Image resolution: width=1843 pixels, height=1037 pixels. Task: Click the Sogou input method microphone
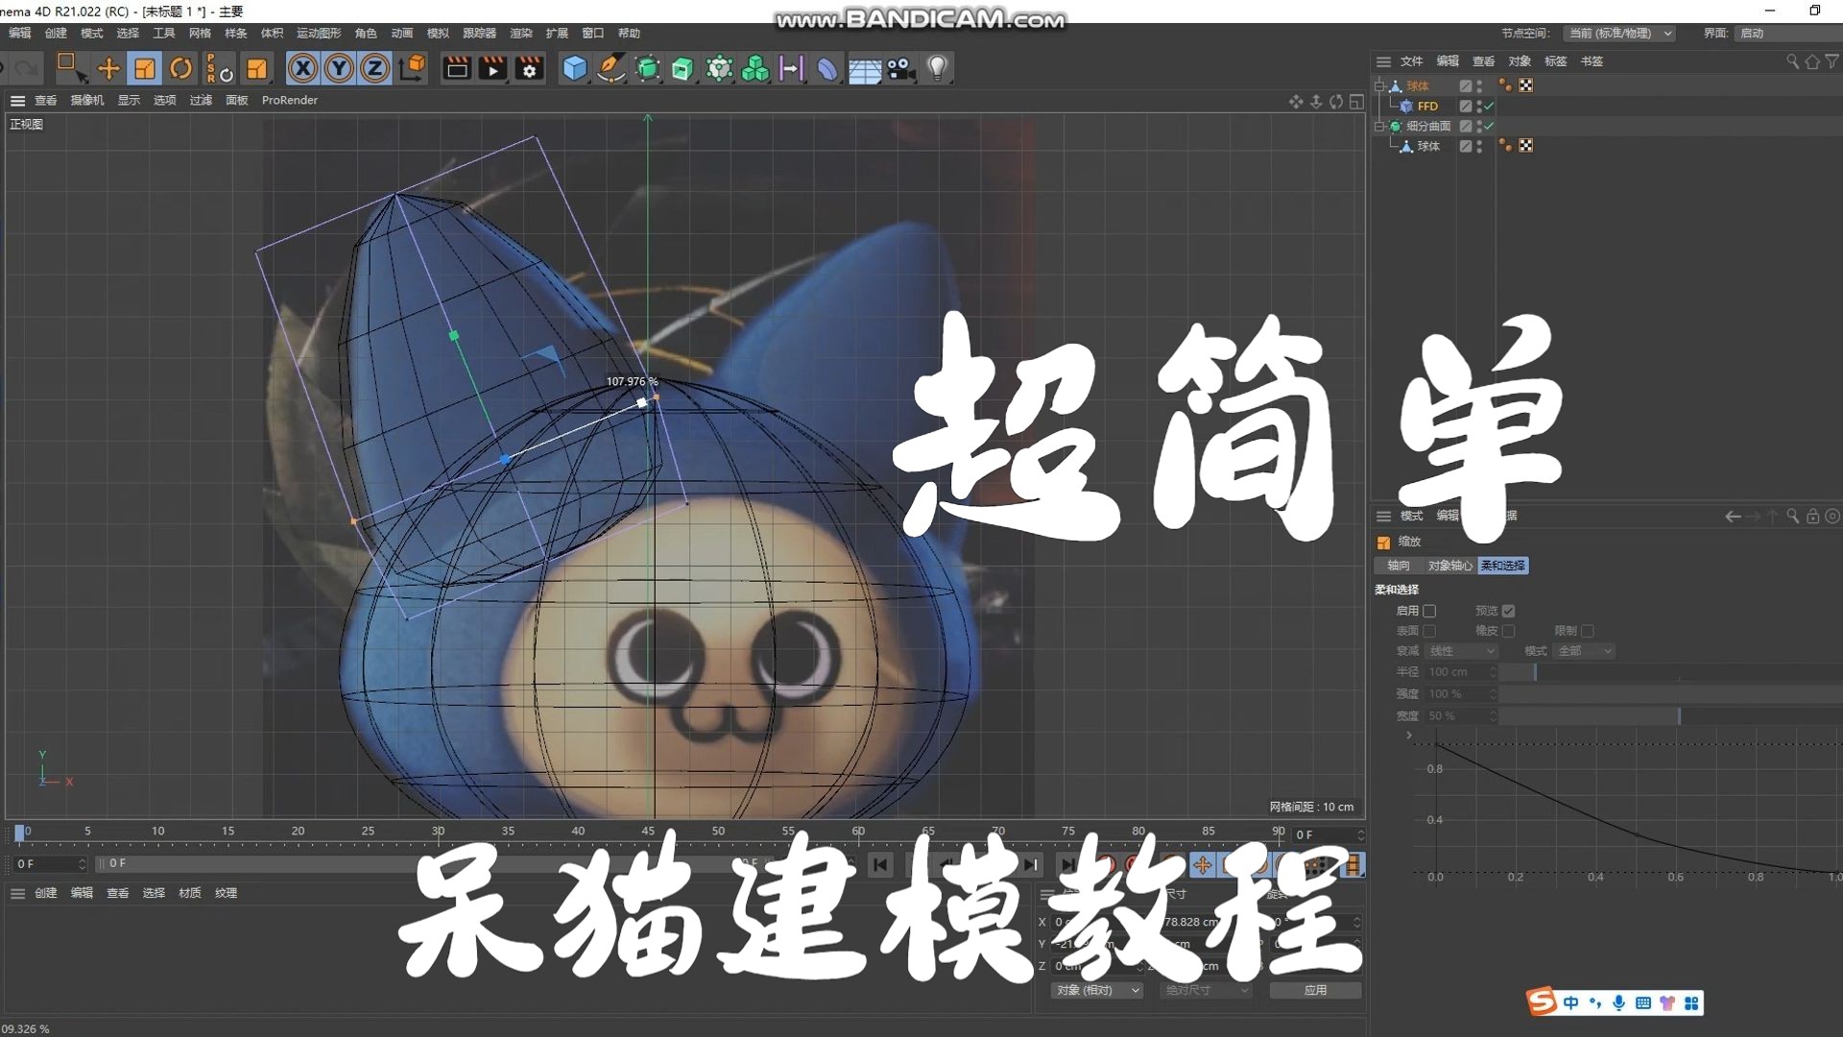[1618, 1002]
